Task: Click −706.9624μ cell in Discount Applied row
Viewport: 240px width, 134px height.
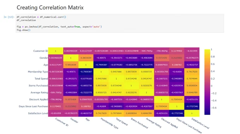Action: 55,99
